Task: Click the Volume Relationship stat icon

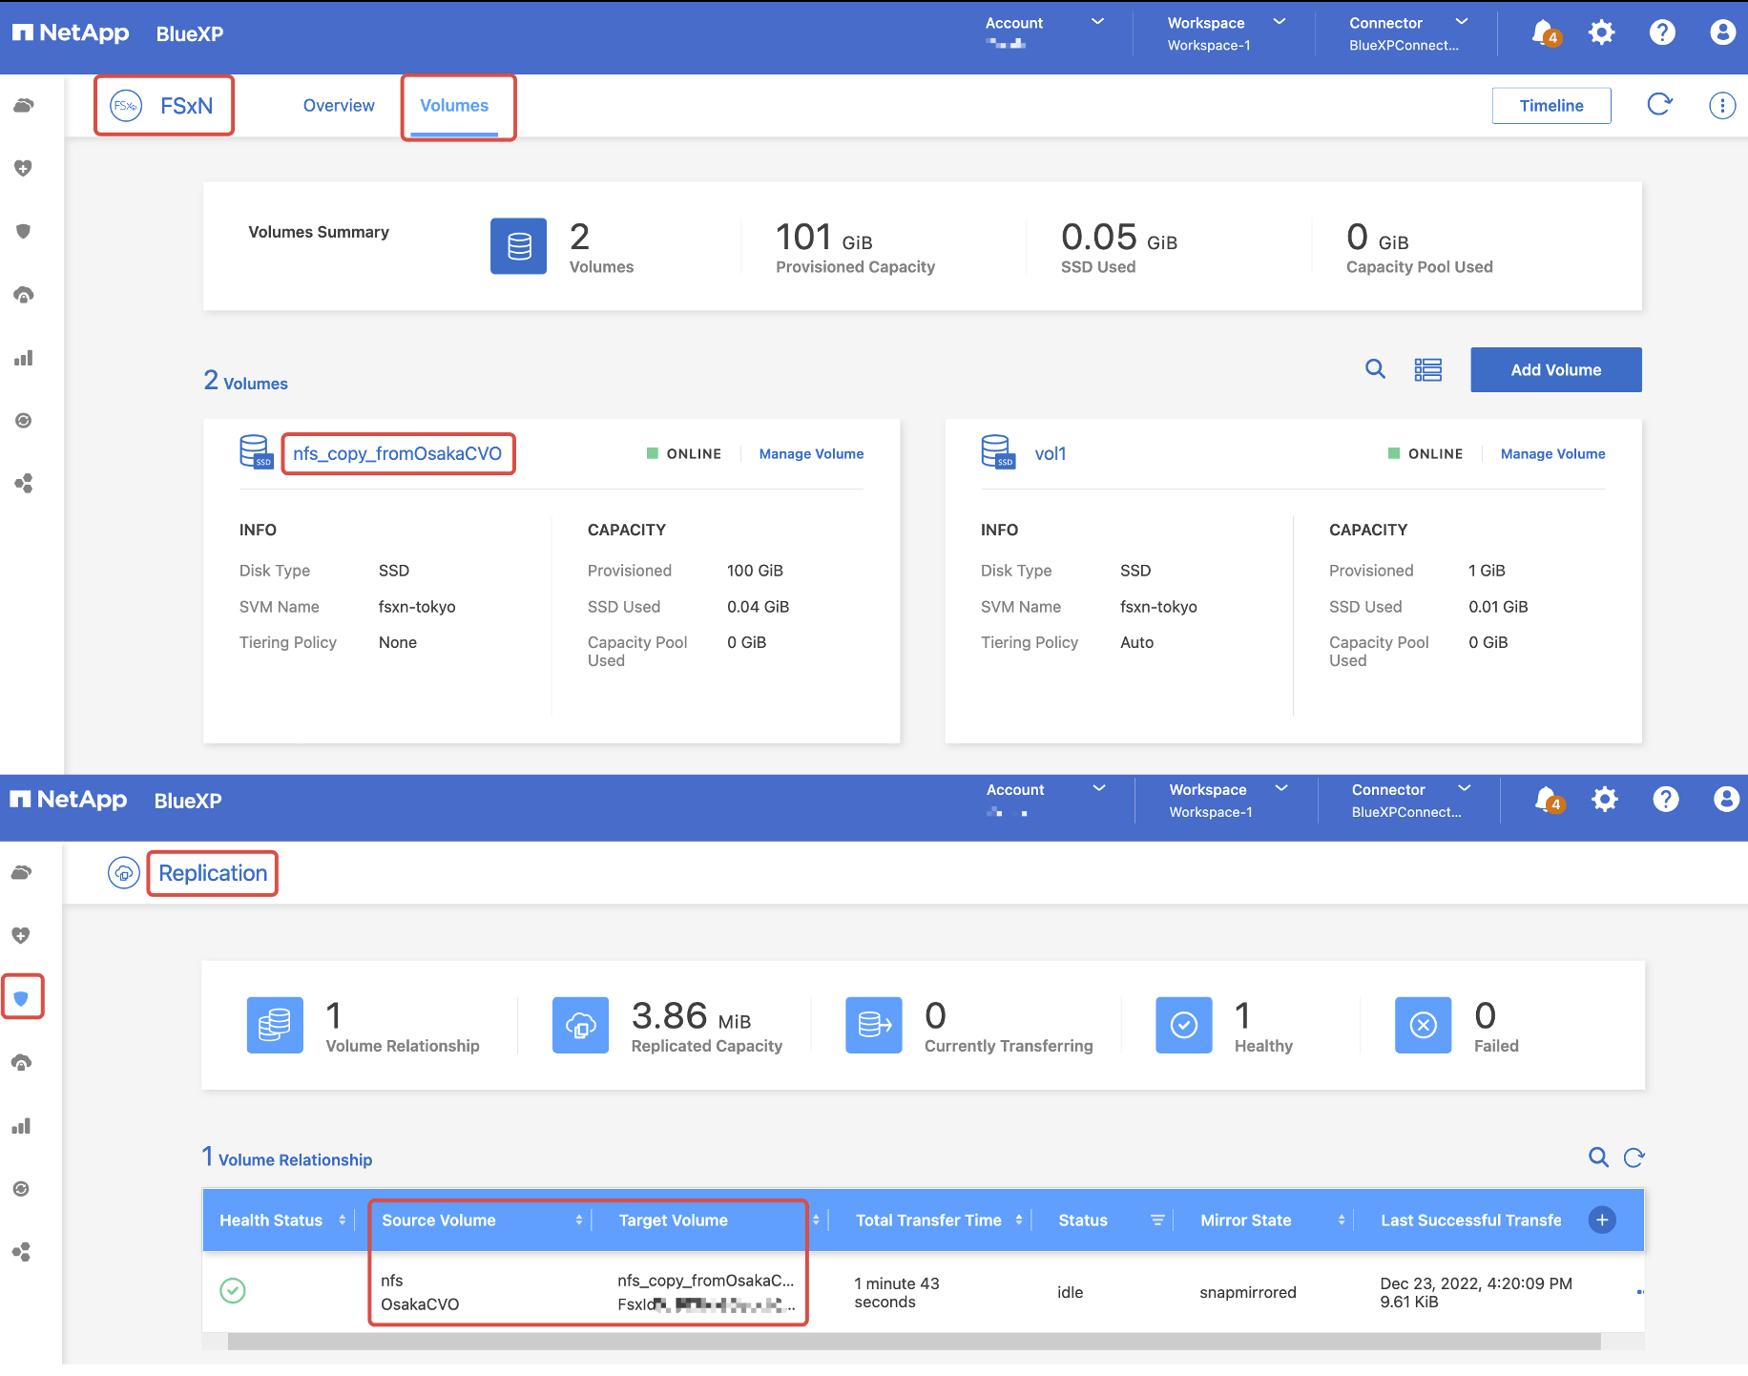Action: 275,1025
